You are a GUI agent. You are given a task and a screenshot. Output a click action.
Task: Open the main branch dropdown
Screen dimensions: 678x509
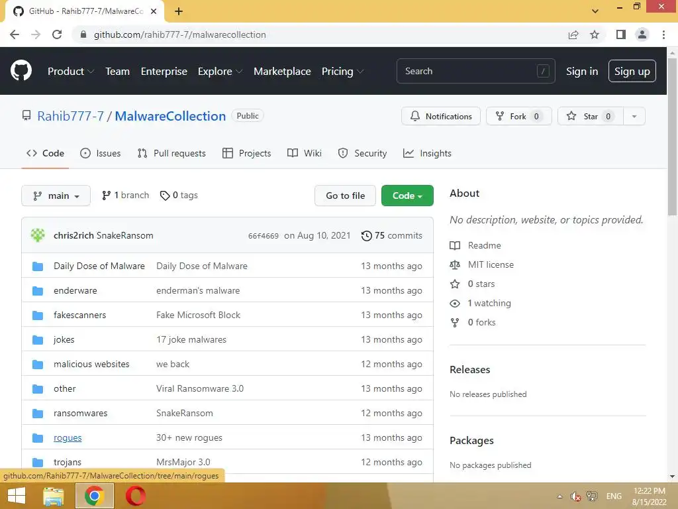click(56, 196)
